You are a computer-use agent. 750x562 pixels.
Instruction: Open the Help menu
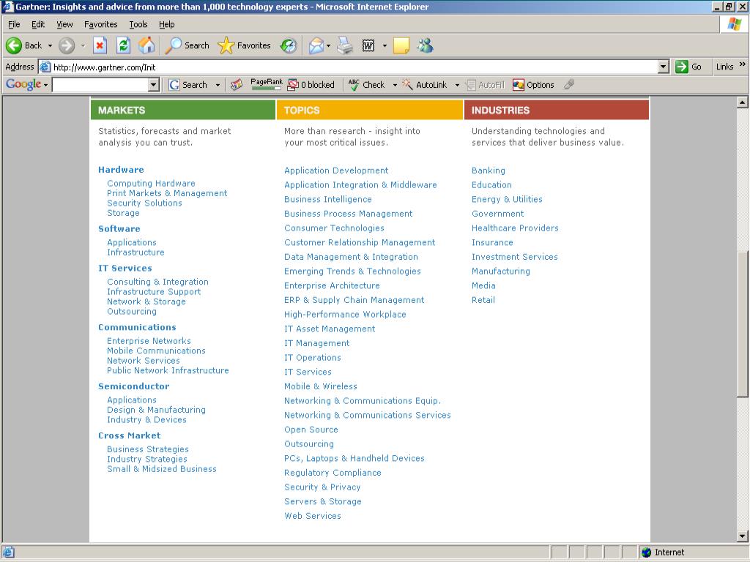[166, 24]
